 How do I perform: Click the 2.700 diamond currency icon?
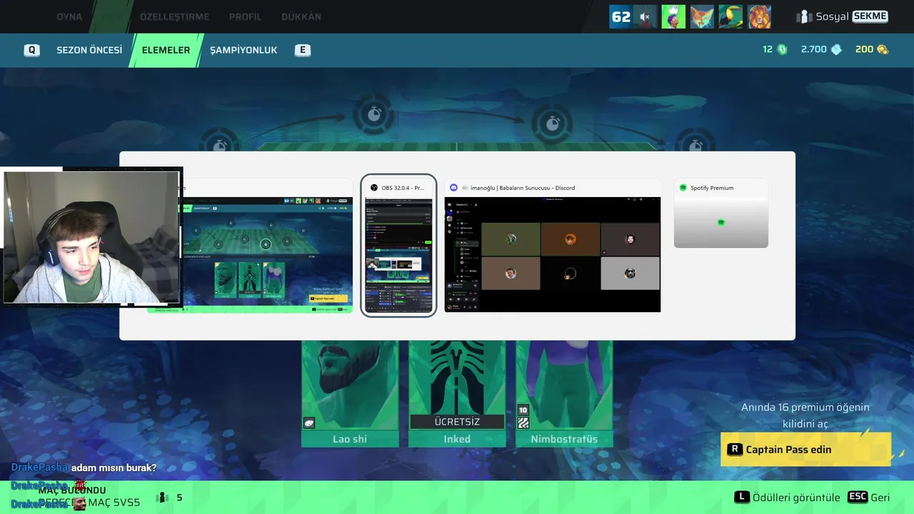point(836,49)
